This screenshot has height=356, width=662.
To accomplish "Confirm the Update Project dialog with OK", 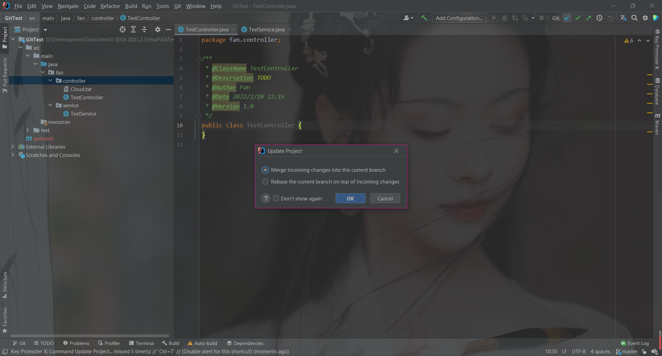I will tap(350, 198).
